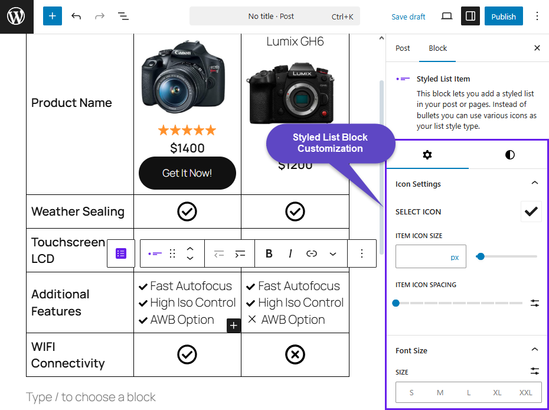Select font size XL
The image size is (549, 410).
[x=497, y=392]
